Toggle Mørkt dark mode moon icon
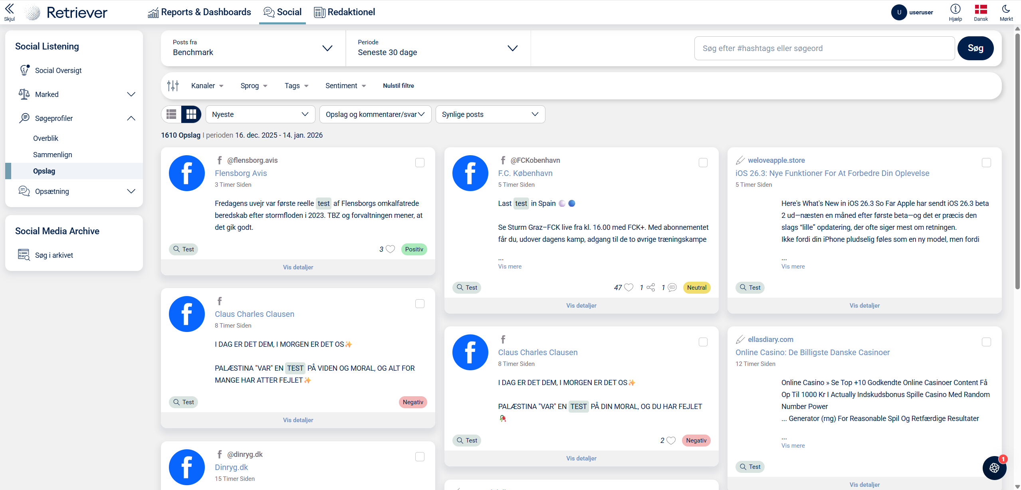Viewport: 1021px width, 490px height. (1006, 9)
